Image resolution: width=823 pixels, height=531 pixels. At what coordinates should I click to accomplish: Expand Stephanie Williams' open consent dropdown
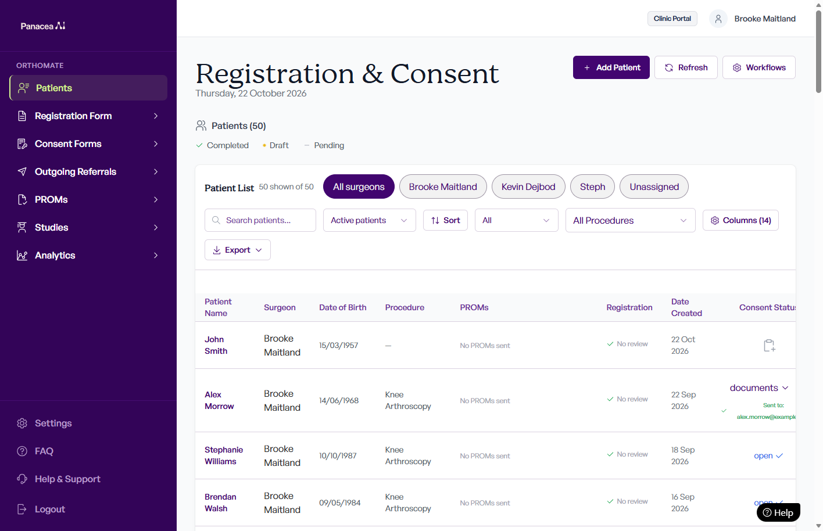click(x=768, y=455)
